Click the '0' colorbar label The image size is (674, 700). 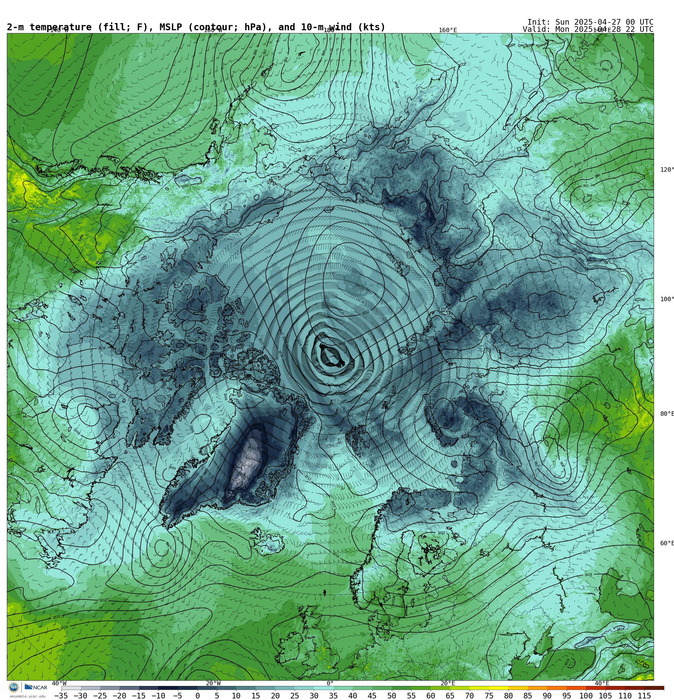198,696
